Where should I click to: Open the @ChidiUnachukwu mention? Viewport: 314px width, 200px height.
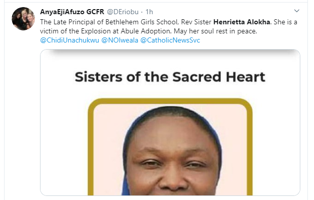(x=69, y=40)
